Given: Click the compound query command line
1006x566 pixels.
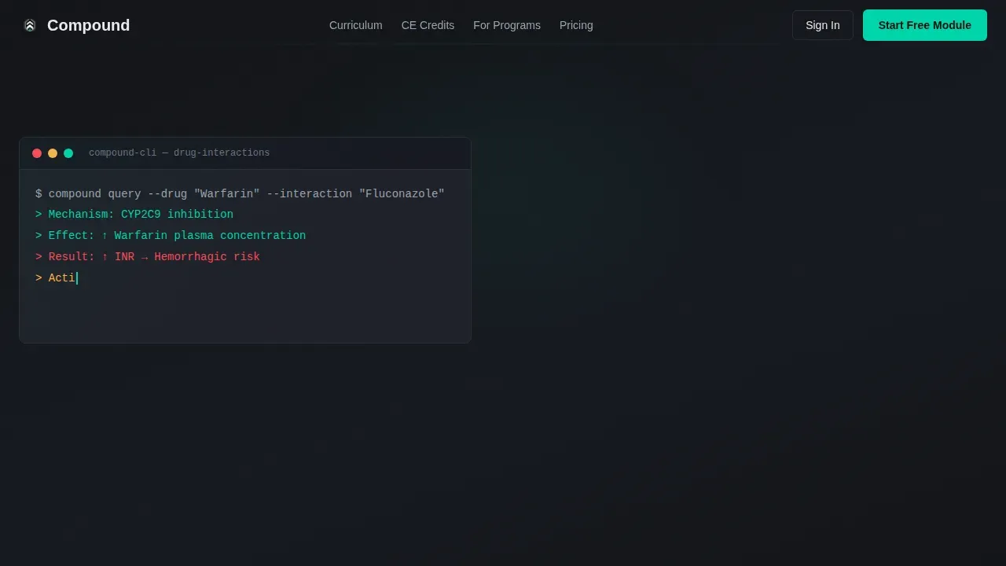Looking at the screenshot, I should click(x=240, y=193).
